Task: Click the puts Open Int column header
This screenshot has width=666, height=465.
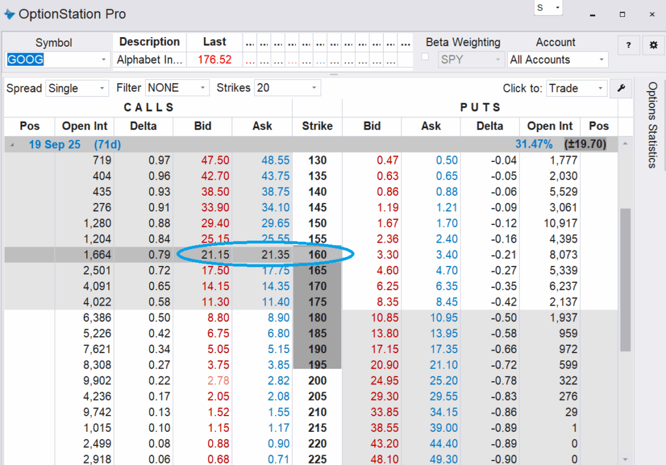Action: point(550,126)
